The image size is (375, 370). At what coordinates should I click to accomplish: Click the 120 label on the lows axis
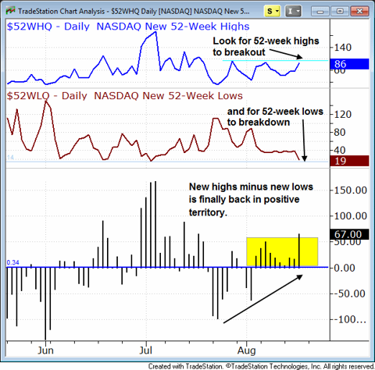tap(343, 115)
